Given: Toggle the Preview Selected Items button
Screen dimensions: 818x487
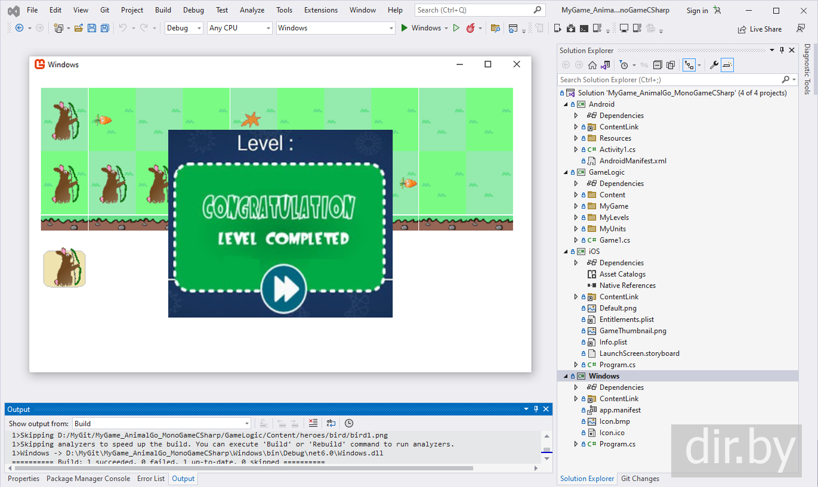Looking at the screenshot, I should (x=727, y=65).
